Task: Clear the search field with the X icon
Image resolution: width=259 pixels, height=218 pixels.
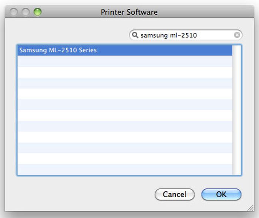Action: 237,35
